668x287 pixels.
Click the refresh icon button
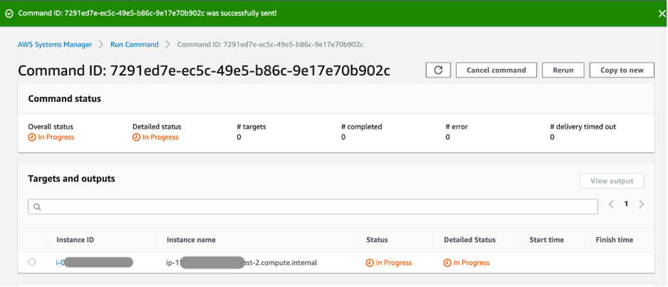click(x=438, y=70)
